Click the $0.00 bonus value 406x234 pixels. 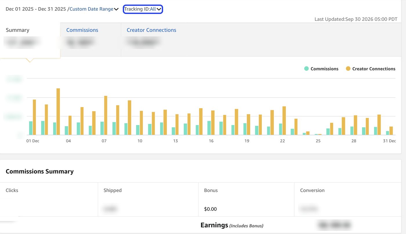tap(210, 209)
